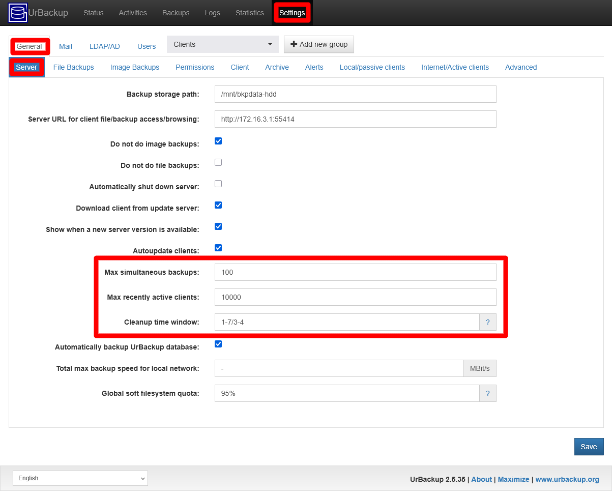612x494 pixels.
Task: Navigate to the Statistics page
Action: [x=249, y=13]
